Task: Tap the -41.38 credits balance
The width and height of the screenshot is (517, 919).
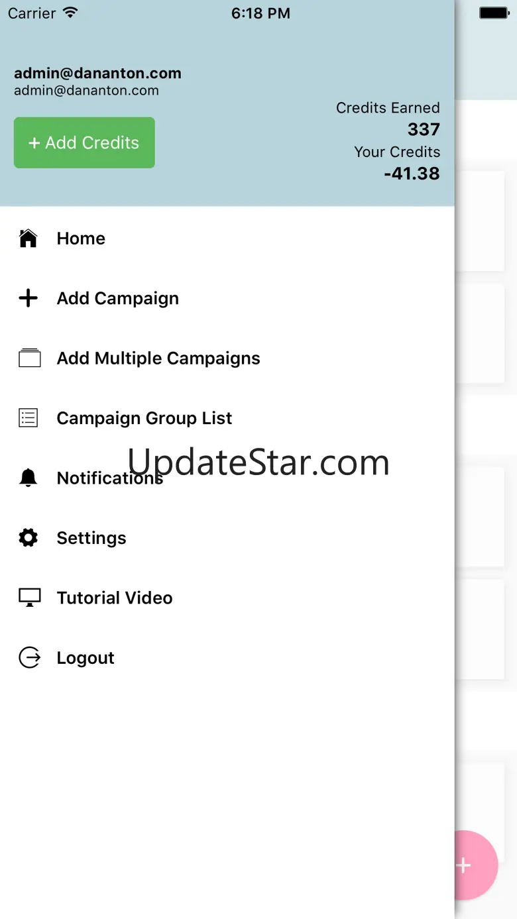Action: [412, 174]
